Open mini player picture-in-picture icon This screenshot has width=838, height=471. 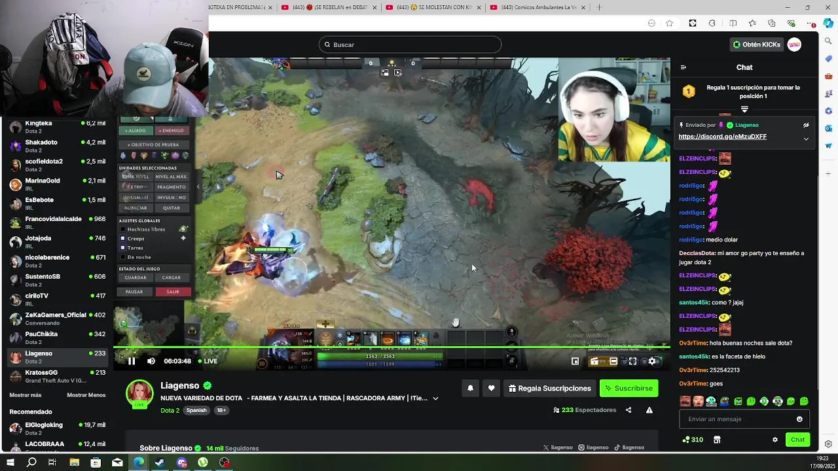pos(575,361)
